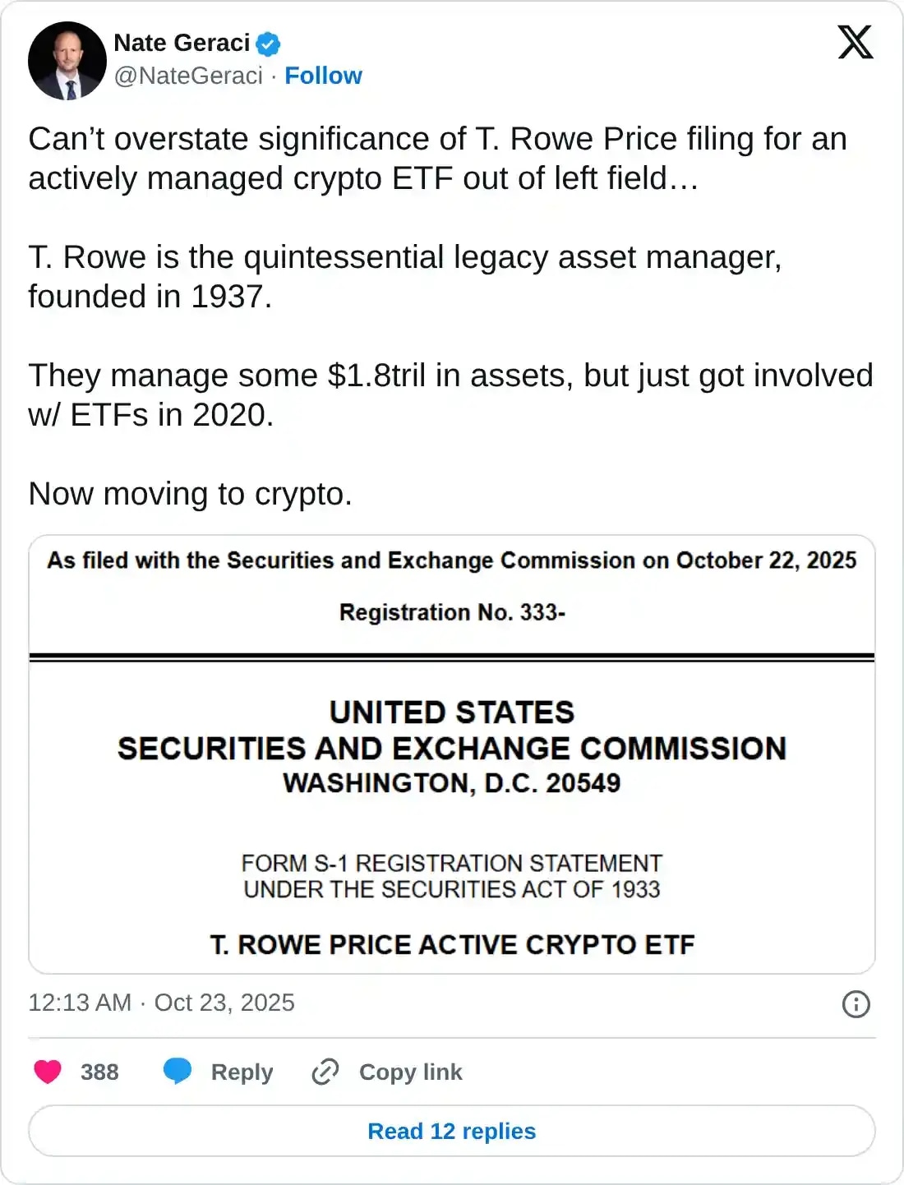Open Nate Geraci's profile by clicking his name
The width and height of the screenshot is (904, 1185).
[x=180, y=44]
